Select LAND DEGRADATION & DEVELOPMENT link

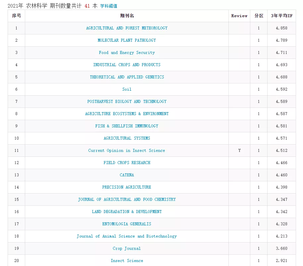pyautogui.click(x=127, y=212)
